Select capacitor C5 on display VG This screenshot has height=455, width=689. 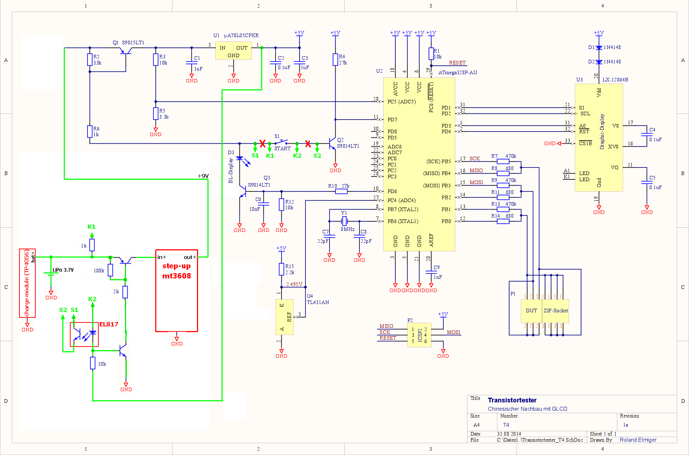click(x=647, y=183)
